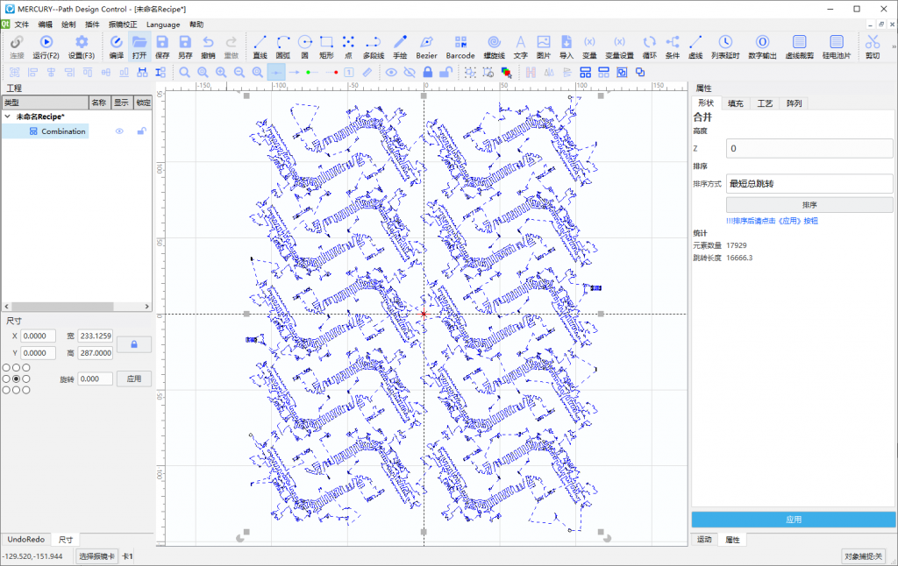Viewport: 898px width, 566px height.
Task: Click the crossed-out eye hide icon
Action: (410, 73)
